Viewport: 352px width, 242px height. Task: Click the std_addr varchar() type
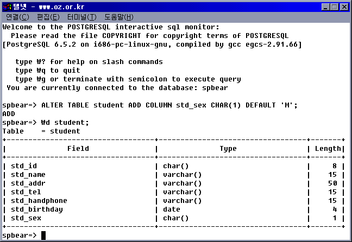tap(183, 184)
